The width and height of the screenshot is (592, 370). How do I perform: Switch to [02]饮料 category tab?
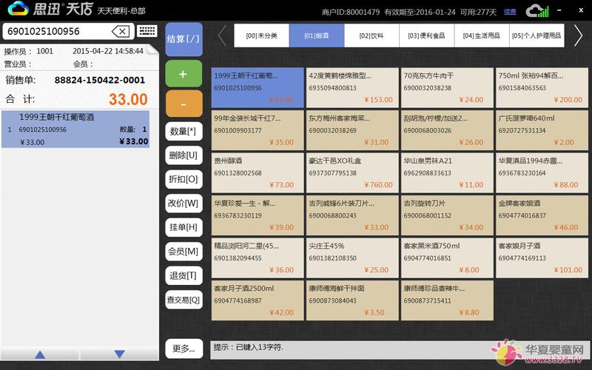[x=371, y=36]
